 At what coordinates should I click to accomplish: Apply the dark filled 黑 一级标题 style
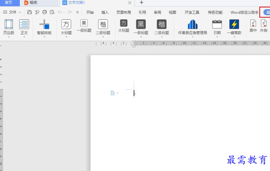pos(141,24)
